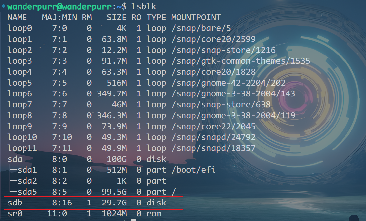Viewport: 366px width, 221px height.
Task: Click the /snap/snap-store/638 mountpoint
Action: tap(221, 105)
